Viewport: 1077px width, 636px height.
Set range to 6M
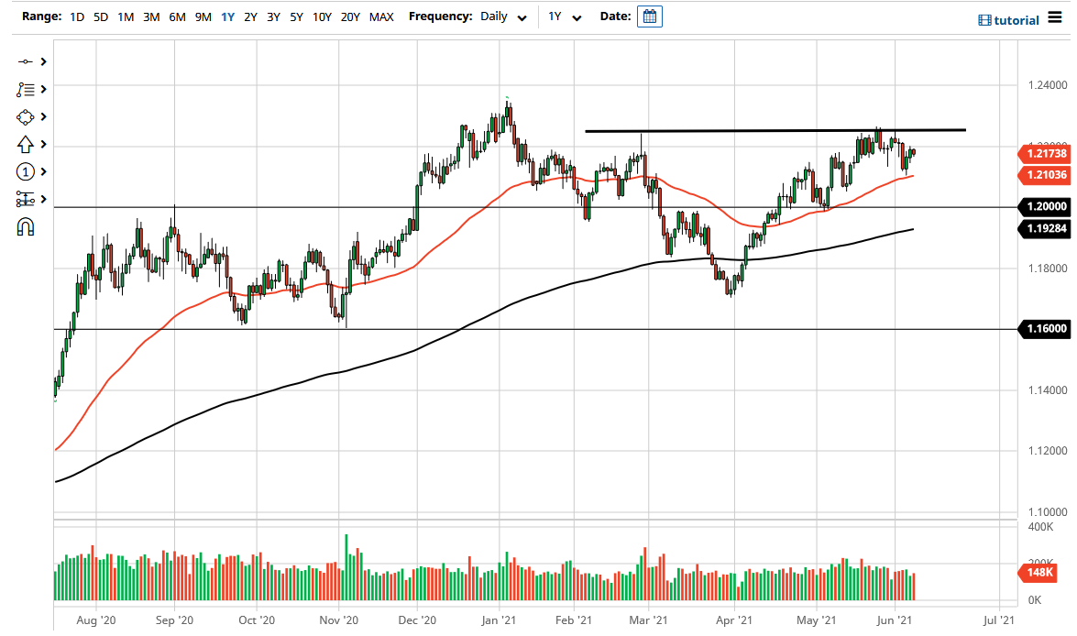(177, 16)
